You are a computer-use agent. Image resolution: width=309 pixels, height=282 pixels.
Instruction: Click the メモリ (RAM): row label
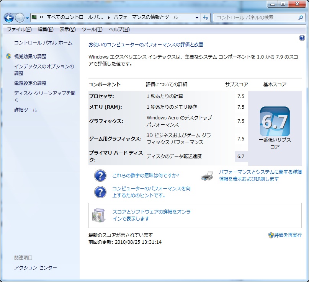[x=105, y=107]
